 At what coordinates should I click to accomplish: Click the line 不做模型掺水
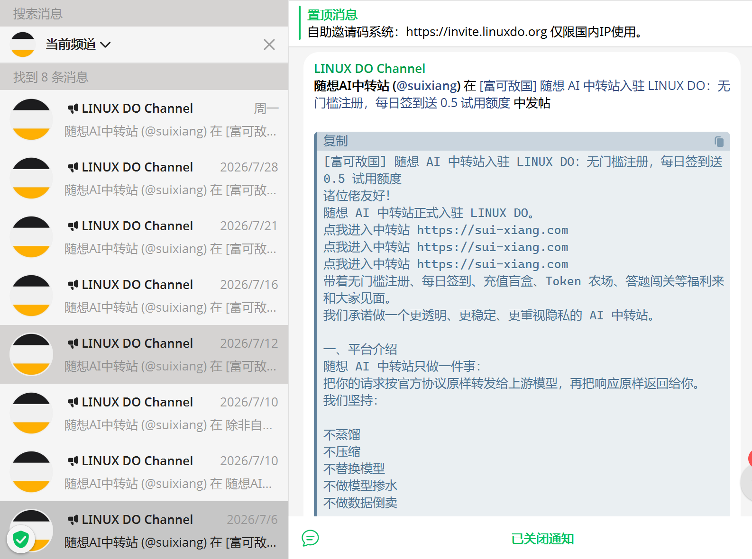360,486
